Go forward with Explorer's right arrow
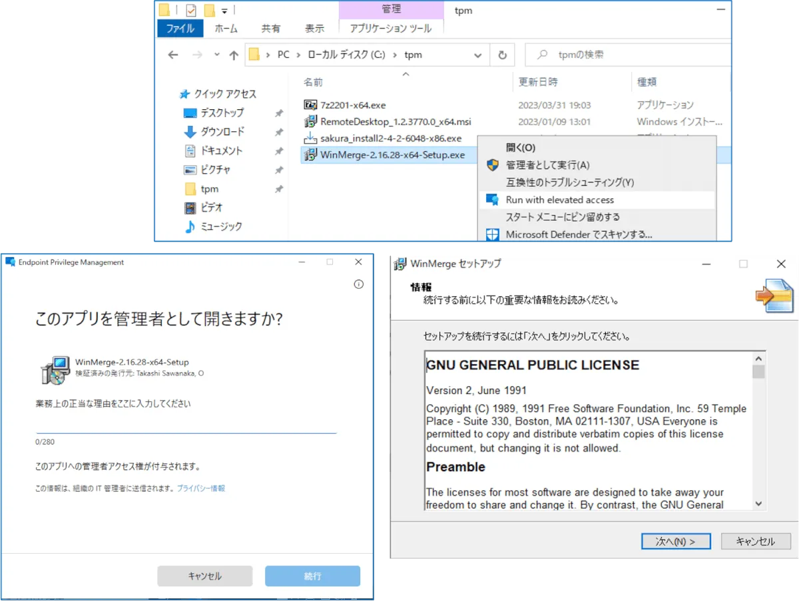This screenshot has height=601, width=799. coord(199,55)
